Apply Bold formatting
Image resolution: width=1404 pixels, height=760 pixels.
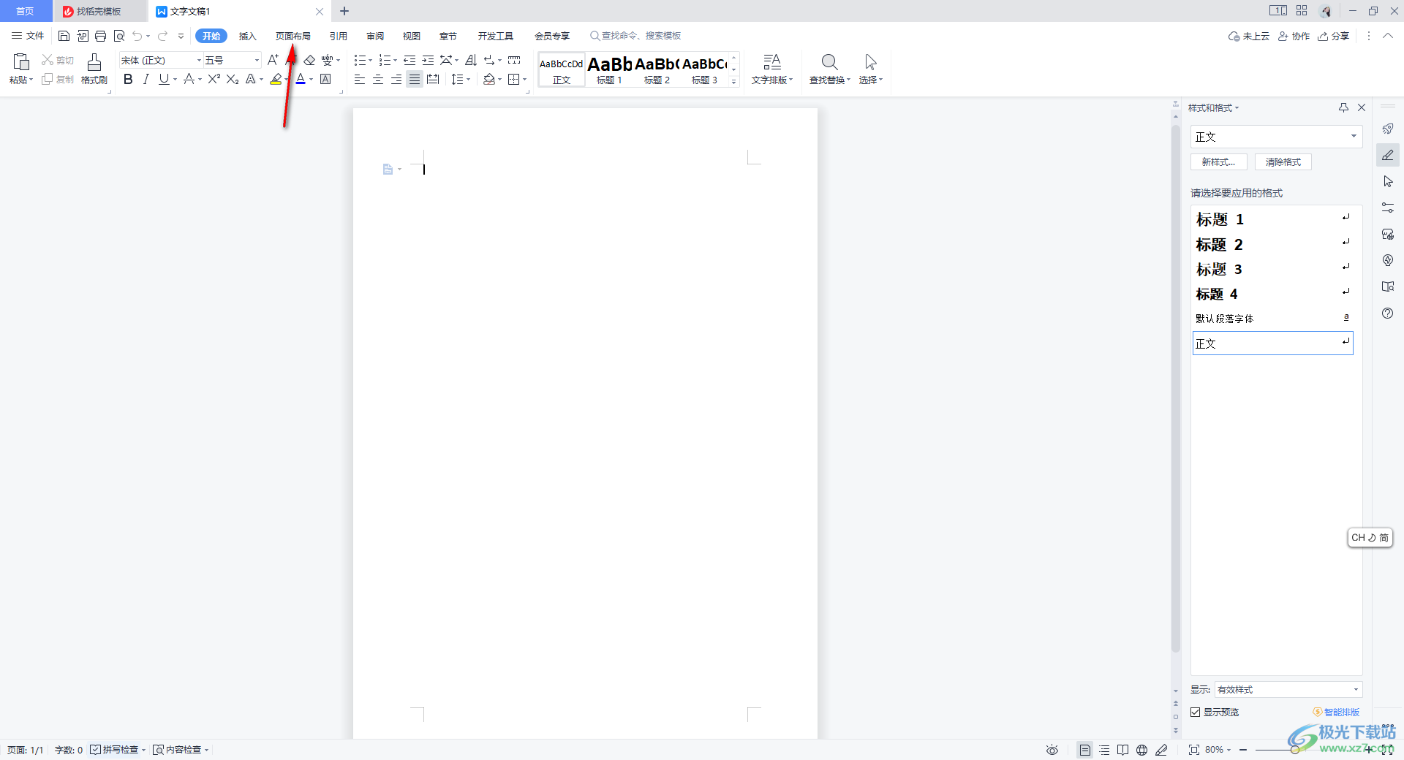(128, 79)
